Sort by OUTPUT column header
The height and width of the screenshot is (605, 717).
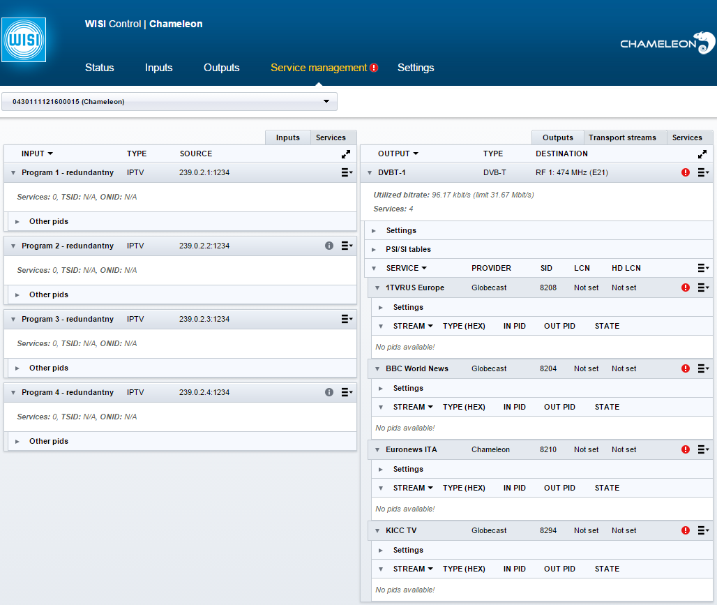click(x=398, y=154)
